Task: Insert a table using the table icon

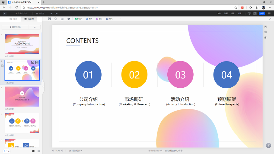Action: [x=62, y=19]
